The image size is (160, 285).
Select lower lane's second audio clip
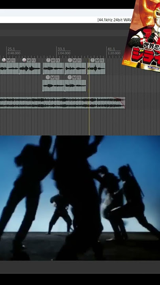click(x=75, y=85)
